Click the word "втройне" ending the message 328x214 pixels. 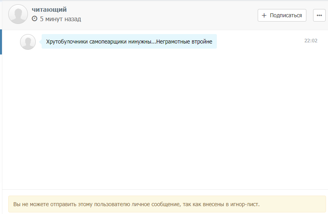point(202,41)
